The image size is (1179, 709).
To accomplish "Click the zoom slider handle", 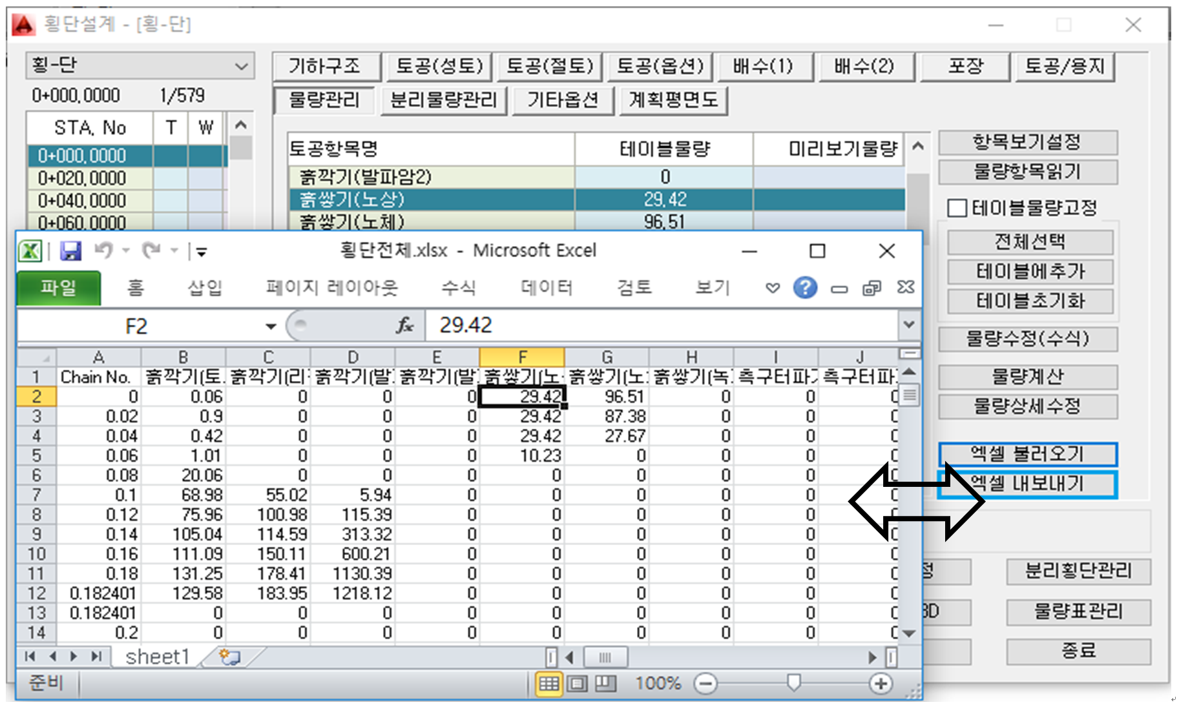I will [x=793, y=683].
